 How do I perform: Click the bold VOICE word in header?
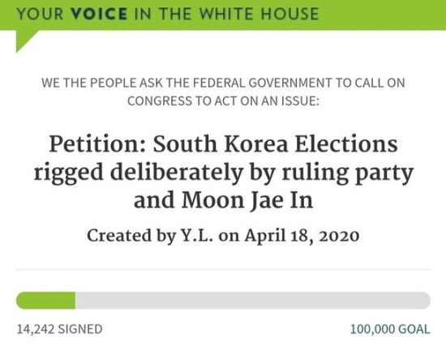tap(99, 14)
